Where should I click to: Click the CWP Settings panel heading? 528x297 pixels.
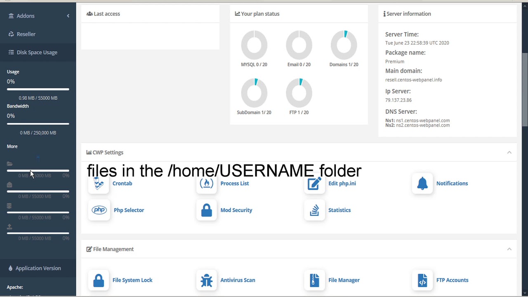pyautogui.click(x=105, y=153)
